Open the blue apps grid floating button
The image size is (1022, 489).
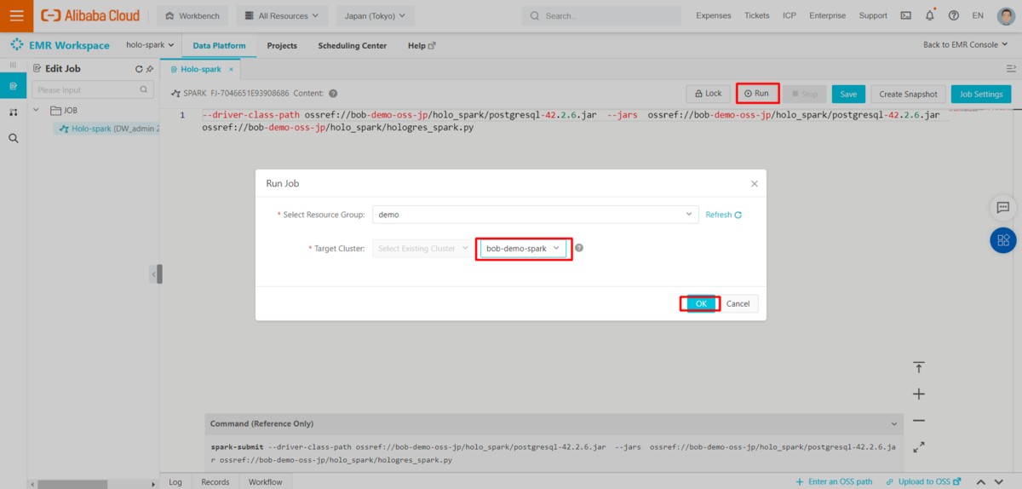coord(1002,240)
